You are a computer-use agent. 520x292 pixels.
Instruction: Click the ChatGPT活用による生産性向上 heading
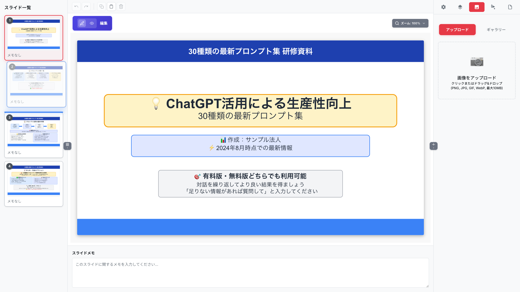pos(259,104)
